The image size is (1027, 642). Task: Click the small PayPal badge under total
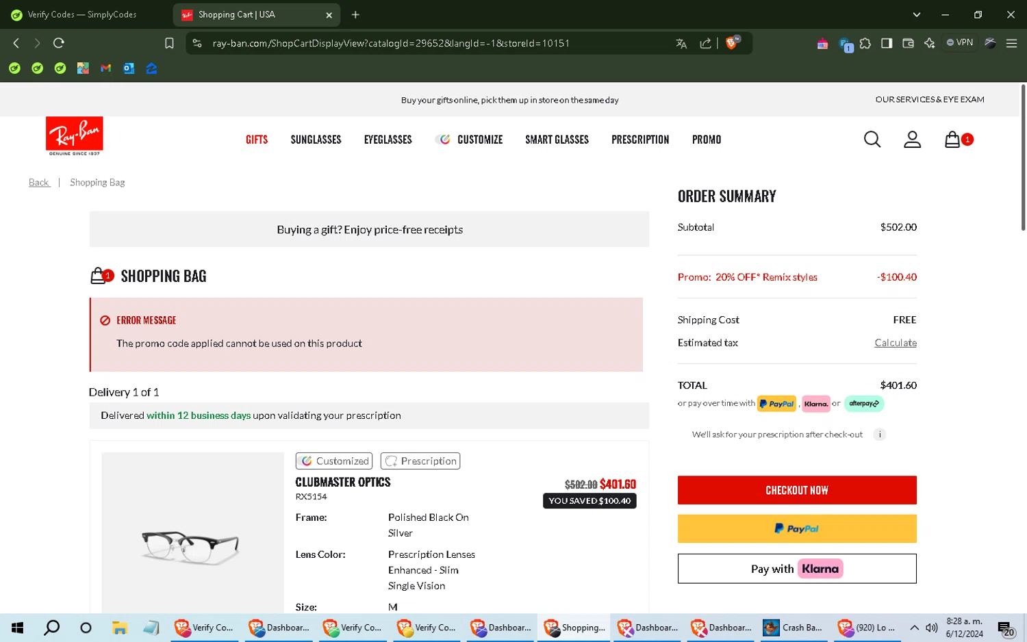coord(776,404)
